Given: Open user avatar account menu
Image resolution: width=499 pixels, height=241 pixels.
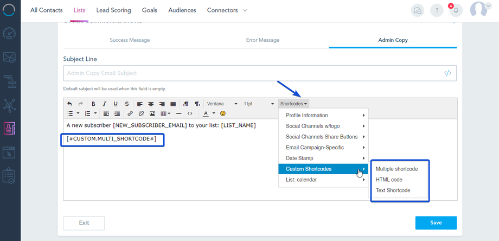Looking at the screenshot, I should tap(481, 10).
